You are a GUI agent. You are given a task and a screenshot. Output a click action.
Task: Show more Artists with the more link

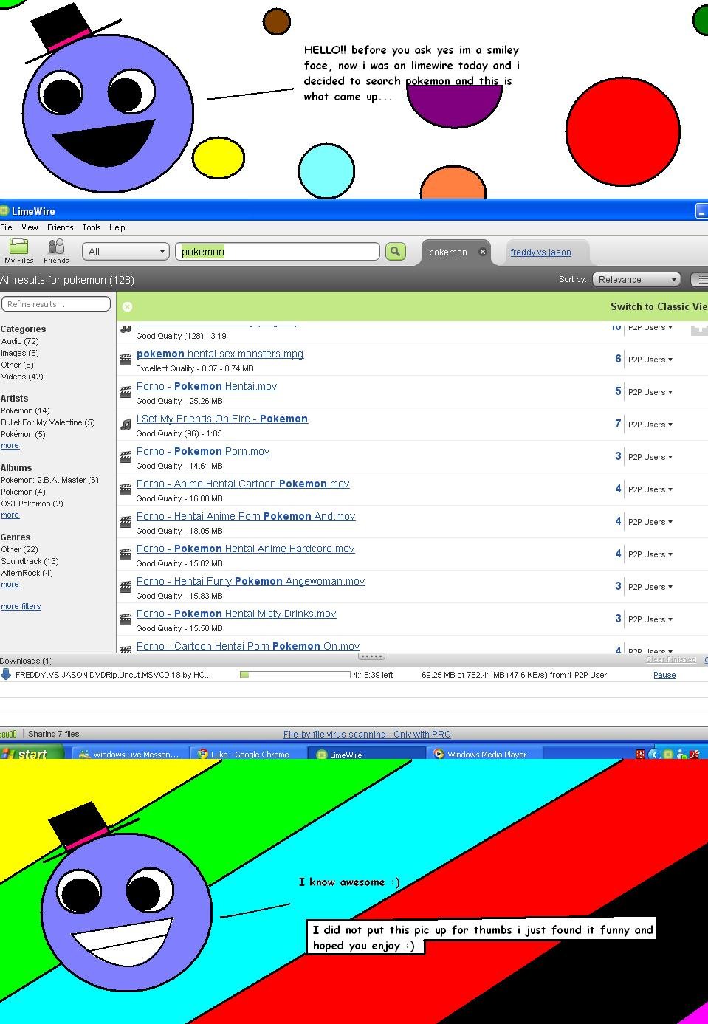10,446
